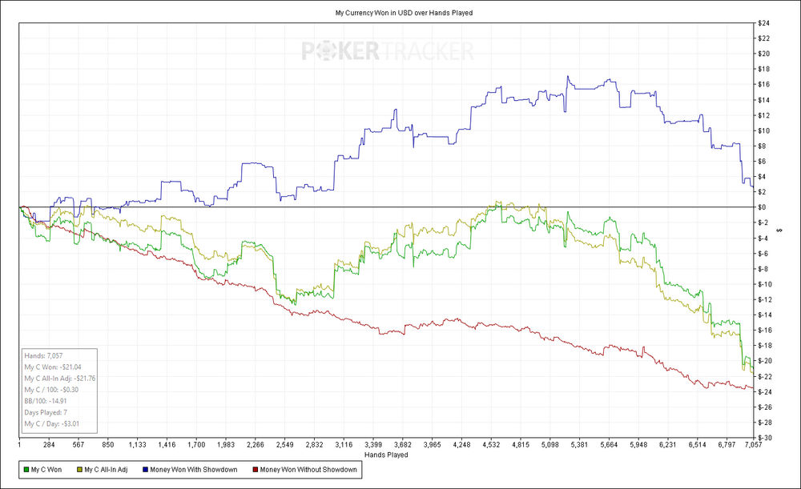
Task: Select the 'Money Won Without Showdown' legend label
Action: [308, 470]
